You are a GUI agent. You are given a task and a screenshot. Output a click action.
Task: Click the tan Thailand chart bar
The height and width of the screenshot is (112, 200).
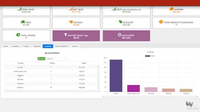point(186,90)
